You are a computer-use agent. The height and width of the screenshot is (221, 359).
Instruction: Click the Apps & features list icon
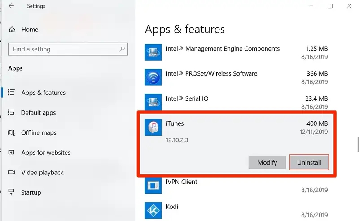click(x=11, y=92)
